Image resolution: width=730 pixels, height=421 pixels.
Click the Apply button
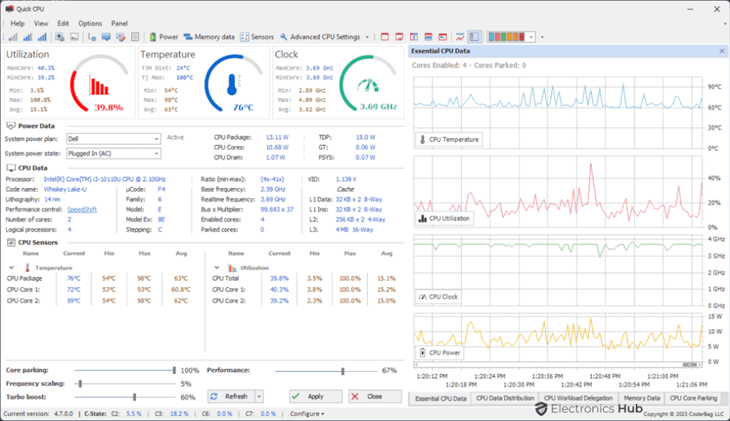coord(314,396)
